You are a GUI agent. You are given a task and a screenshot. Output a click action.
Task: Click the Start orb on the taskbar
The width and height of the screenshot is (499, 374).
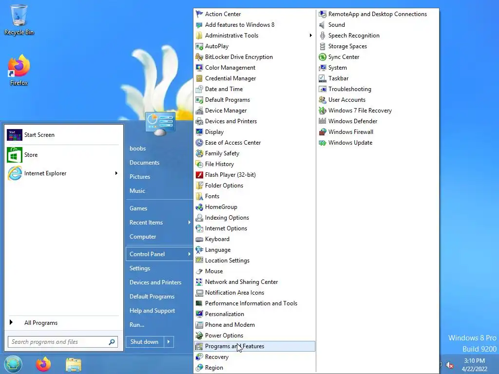tap(13, 364)
